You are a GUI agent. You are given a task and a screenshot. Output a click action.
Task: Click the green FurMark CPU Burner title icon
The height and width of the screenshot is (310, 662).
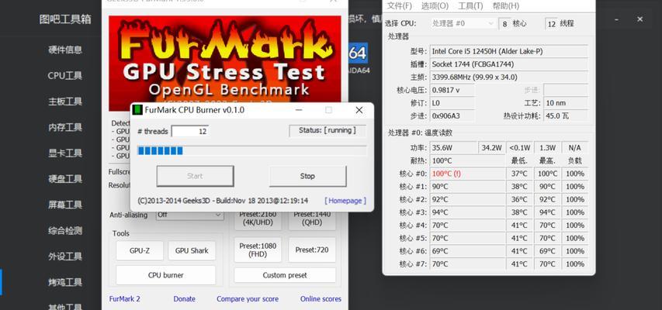[x=137, y=110]
